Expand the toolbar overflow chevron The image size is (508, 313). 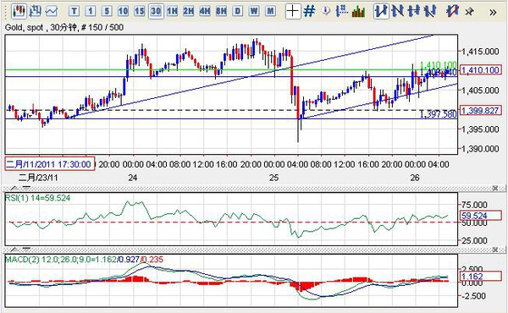(493, 13)
